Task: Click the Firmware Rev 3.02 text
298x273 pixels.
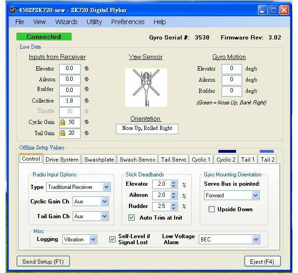Action: click(251, 38)
